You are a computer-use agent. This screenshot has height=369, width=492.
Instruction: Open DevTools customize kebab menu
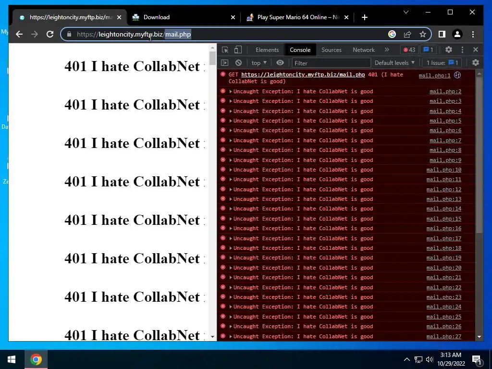[462, 49]
